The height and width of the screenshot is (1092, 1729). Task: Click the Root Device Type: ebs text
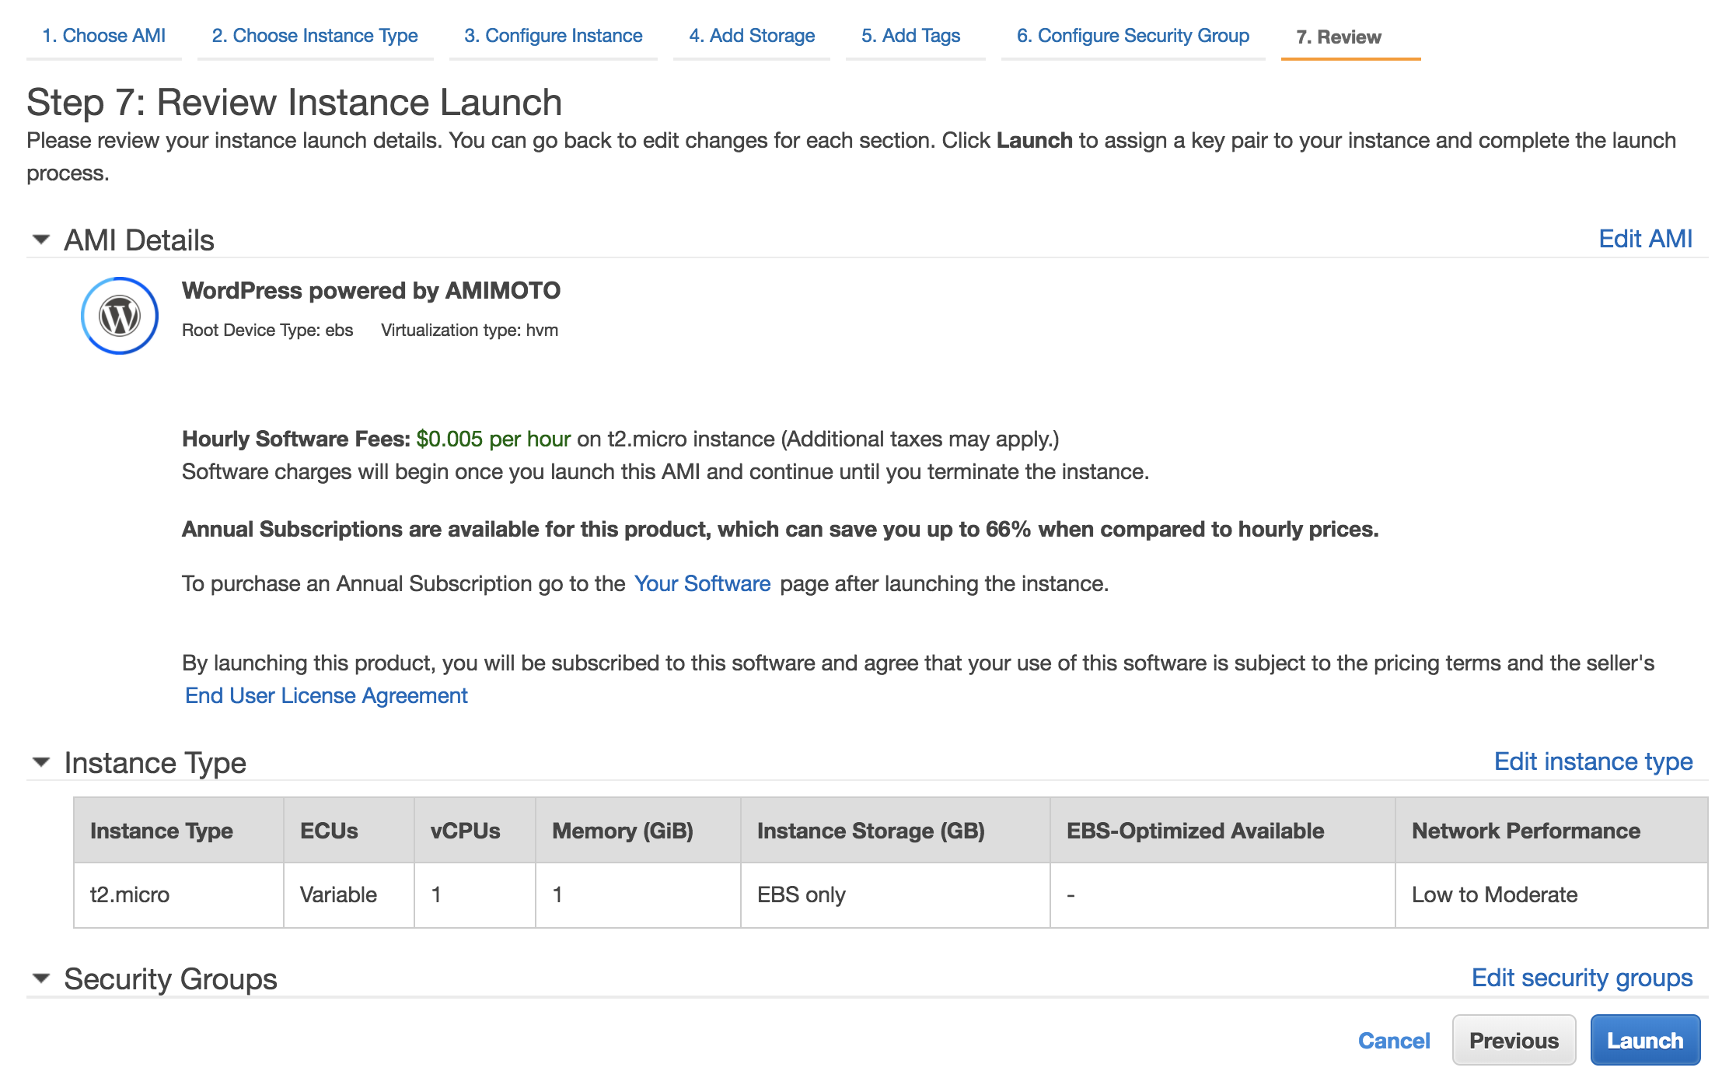point(267,331)
